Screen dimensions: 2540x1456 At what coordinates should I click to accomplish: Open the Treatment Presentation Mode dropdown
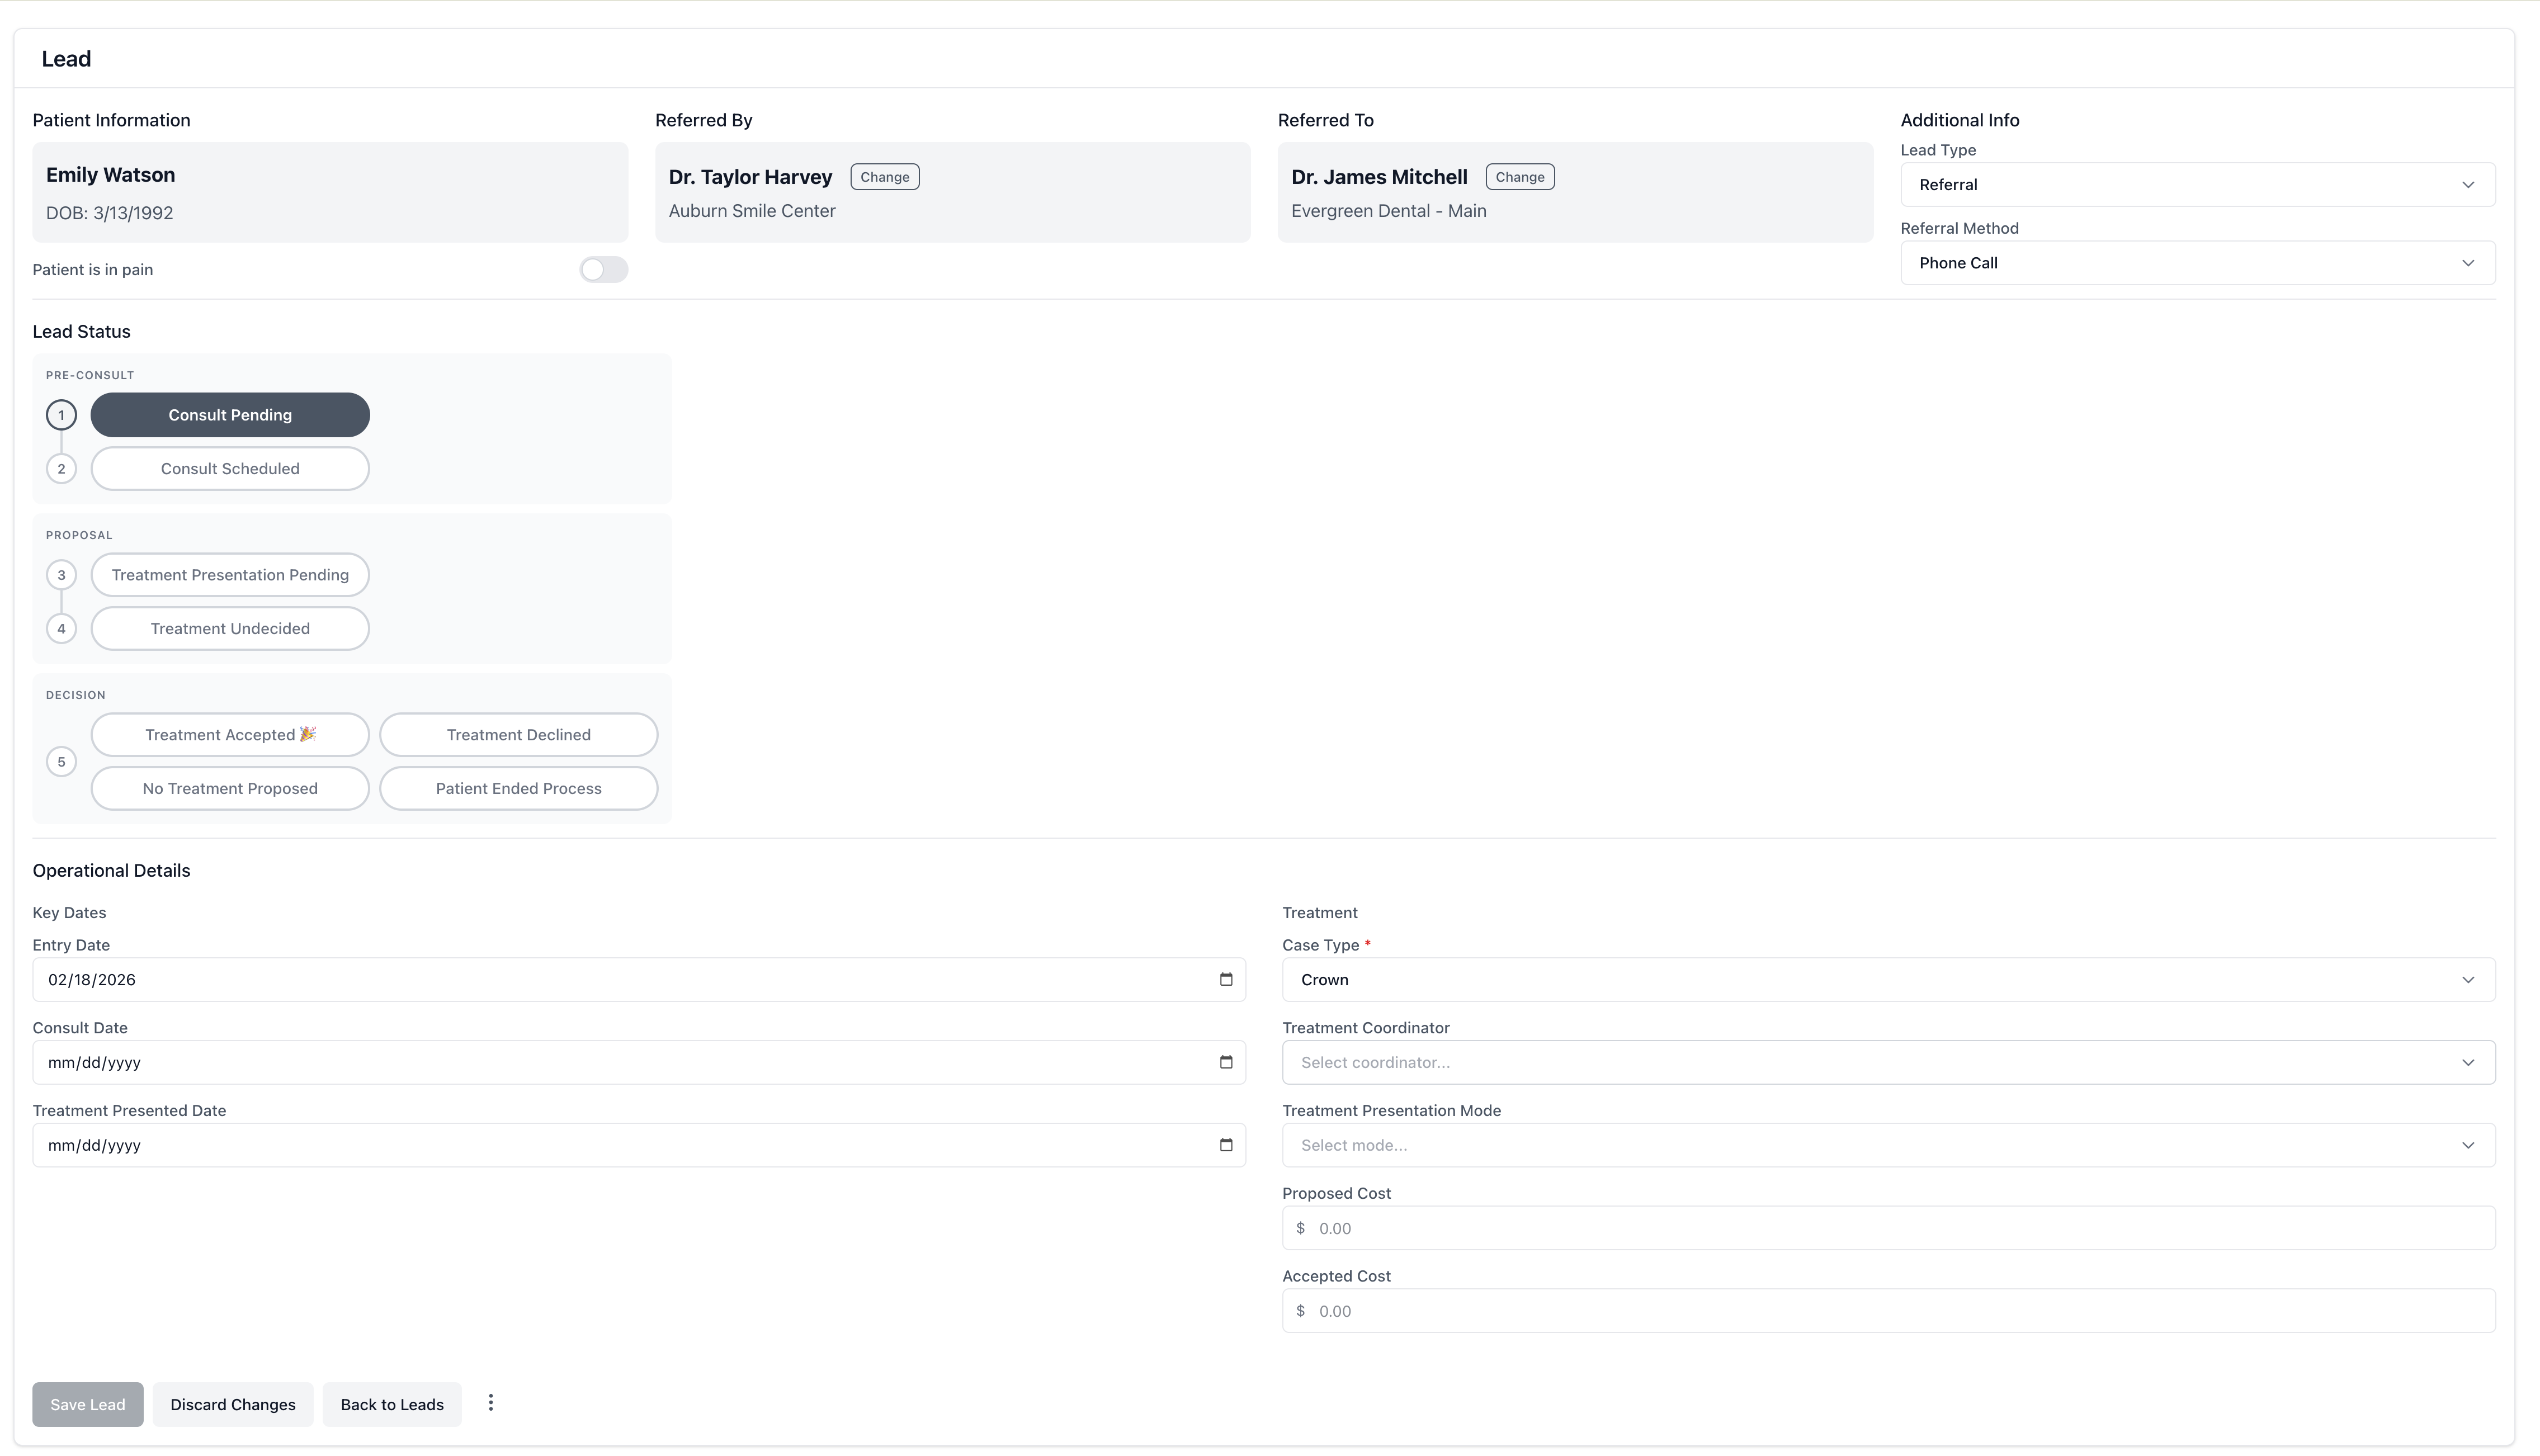point(1888,1145)
